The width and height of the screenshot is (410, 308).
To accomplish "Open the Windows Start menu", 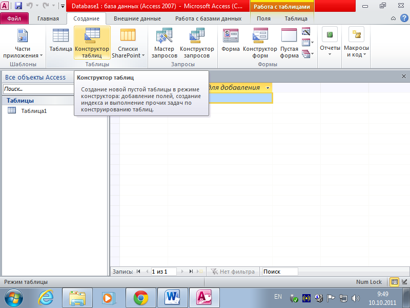I will 14,298.
